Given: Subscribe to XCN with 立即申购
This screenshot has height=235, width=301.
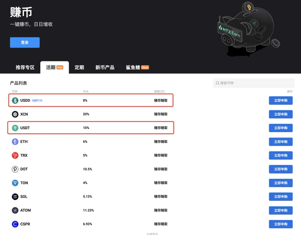Looking at the screenshot, I should click(x=281, y=114).
